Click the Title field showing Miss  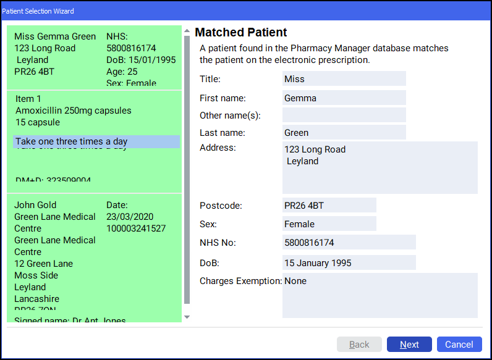[x=344, y=78]
